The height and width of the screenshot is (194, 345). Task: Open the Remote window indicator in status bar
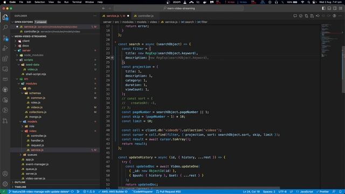point(3,192)
